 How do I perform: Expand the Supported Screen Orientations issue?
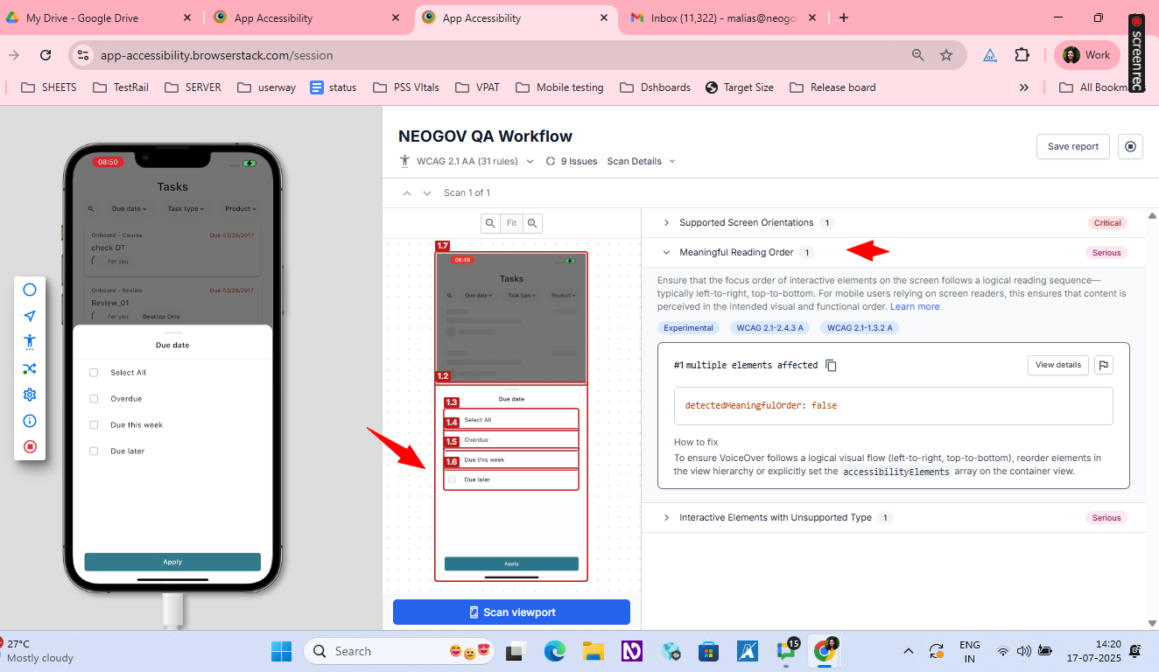(666, 223)
